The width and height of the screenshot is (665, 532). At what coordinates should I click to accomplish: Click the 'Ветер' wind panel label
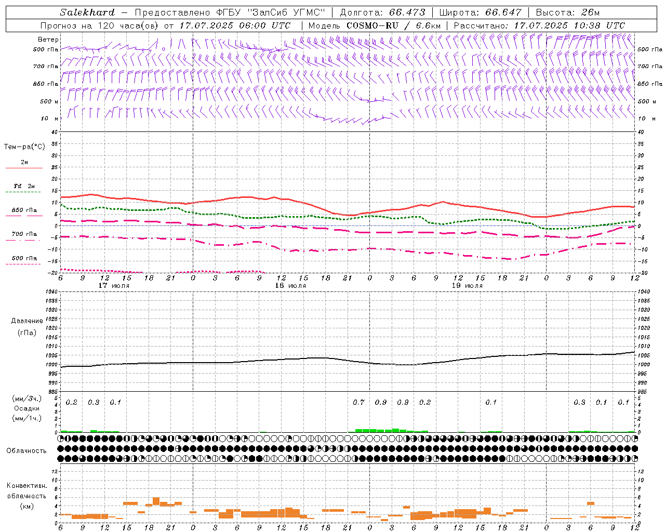(48, 39)
